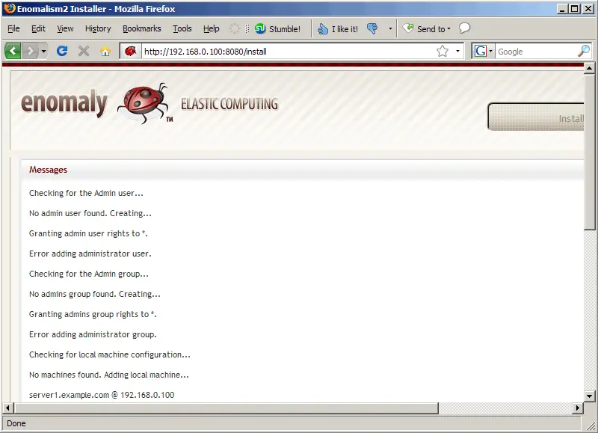Click the enomaly logo text
This screenshot has height=433, width=598.
[64, 102]
